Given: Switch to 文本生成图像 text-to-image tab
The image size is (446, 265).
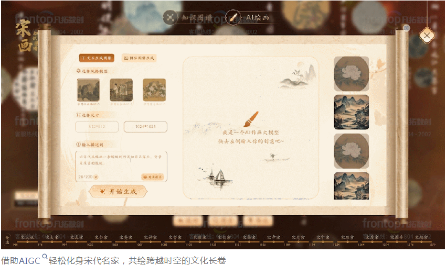Looking at the screenshot, I should (97, 58).
